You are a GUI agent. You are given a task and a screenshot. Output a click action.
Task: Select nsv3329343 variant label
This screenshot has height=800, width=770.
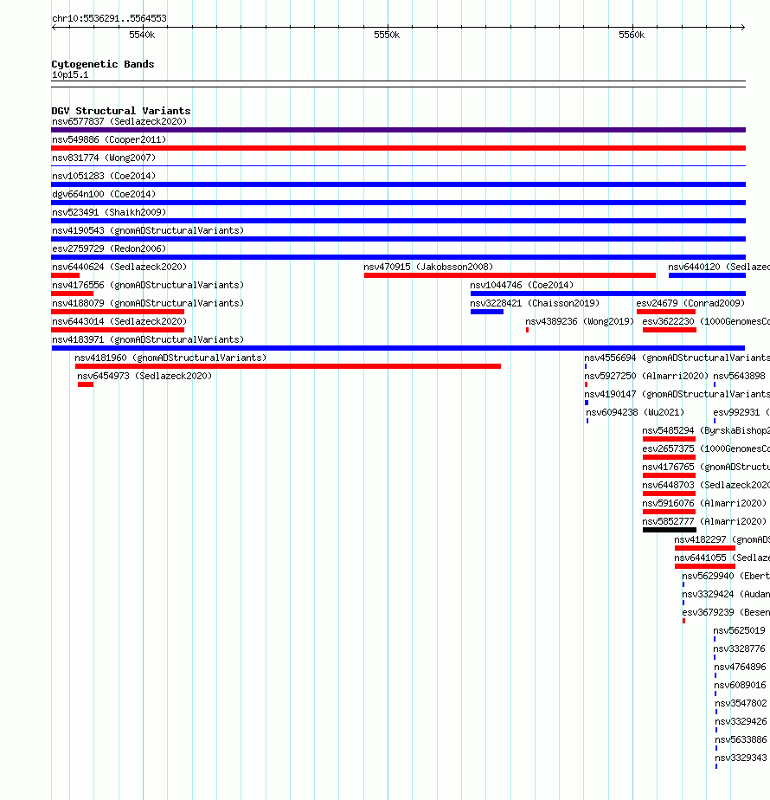point(741,758)
